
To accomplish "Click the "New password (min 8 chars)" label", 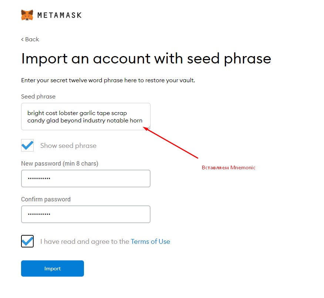I will click(60, 163).
